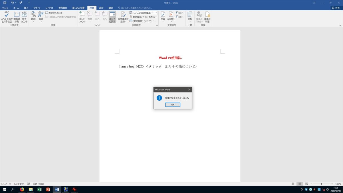Open PowerPoint from the taskbar
The height and width of the screenshot is (193, 343).
[x=48, y=189]
